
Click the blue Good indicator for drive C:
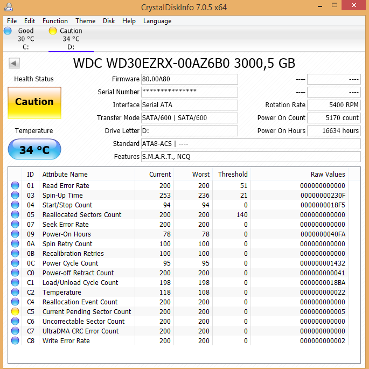click(8, 31)
